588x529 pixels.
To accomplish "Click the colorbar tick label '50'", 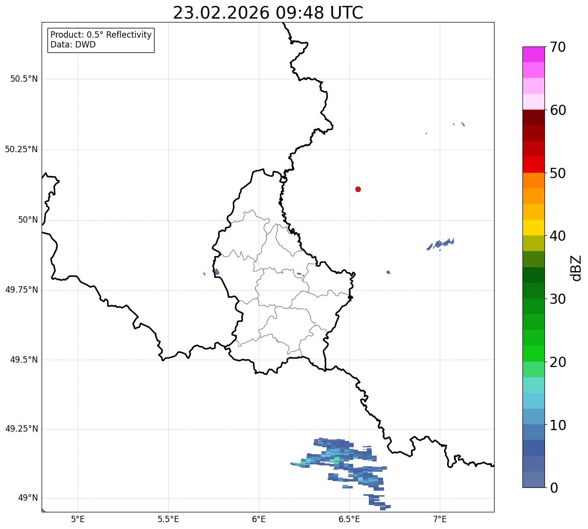I will tap(558, 173).
